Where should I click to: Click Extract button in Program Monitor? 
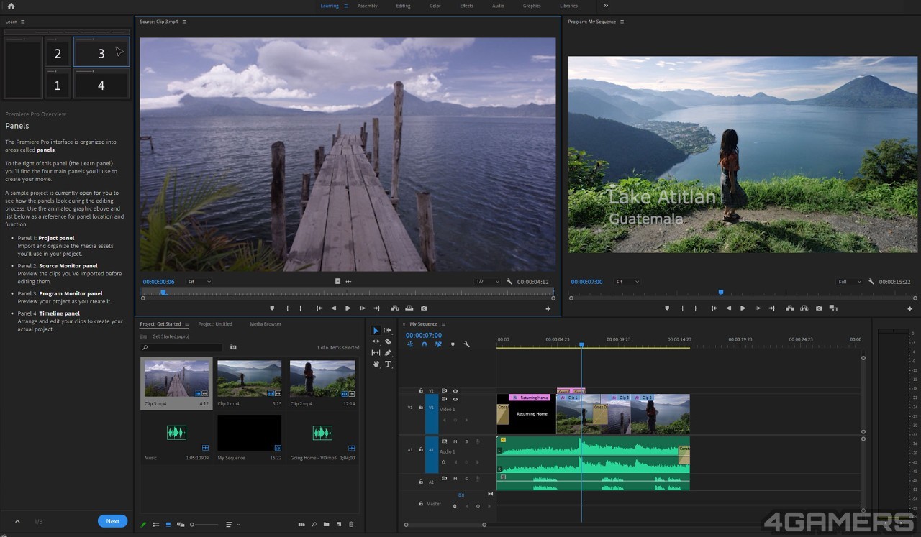pyautogui.click(x=804, y=308)
